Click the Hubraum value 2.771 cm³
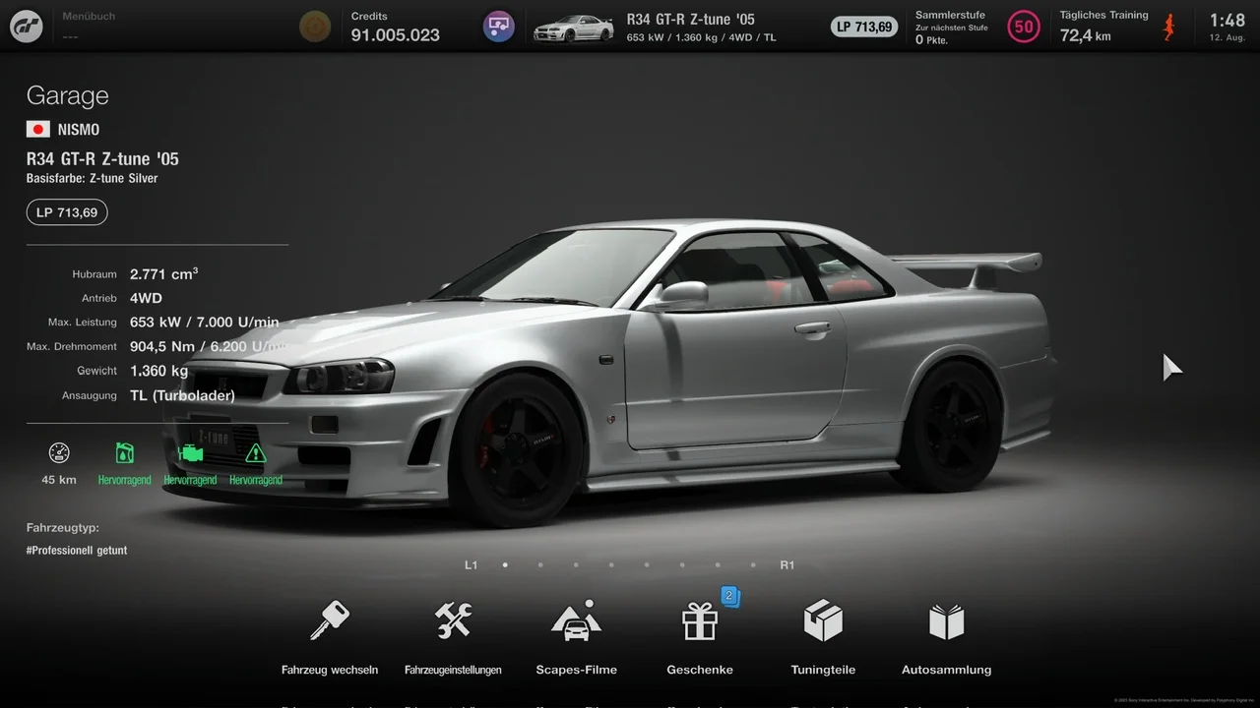 163,274
